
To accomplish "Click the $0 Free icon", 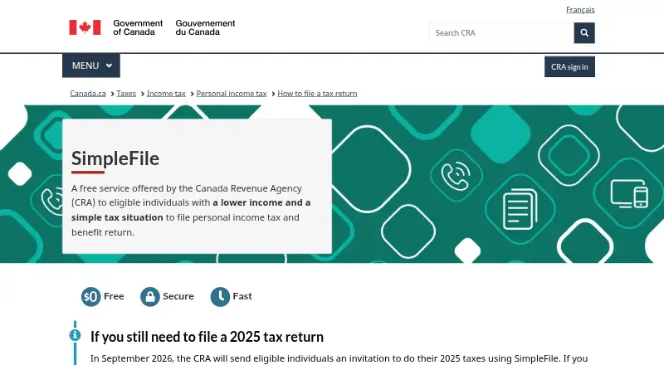I will point(90,297).
